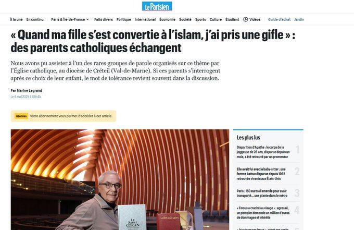Open the À la une section

click(16, 19)
